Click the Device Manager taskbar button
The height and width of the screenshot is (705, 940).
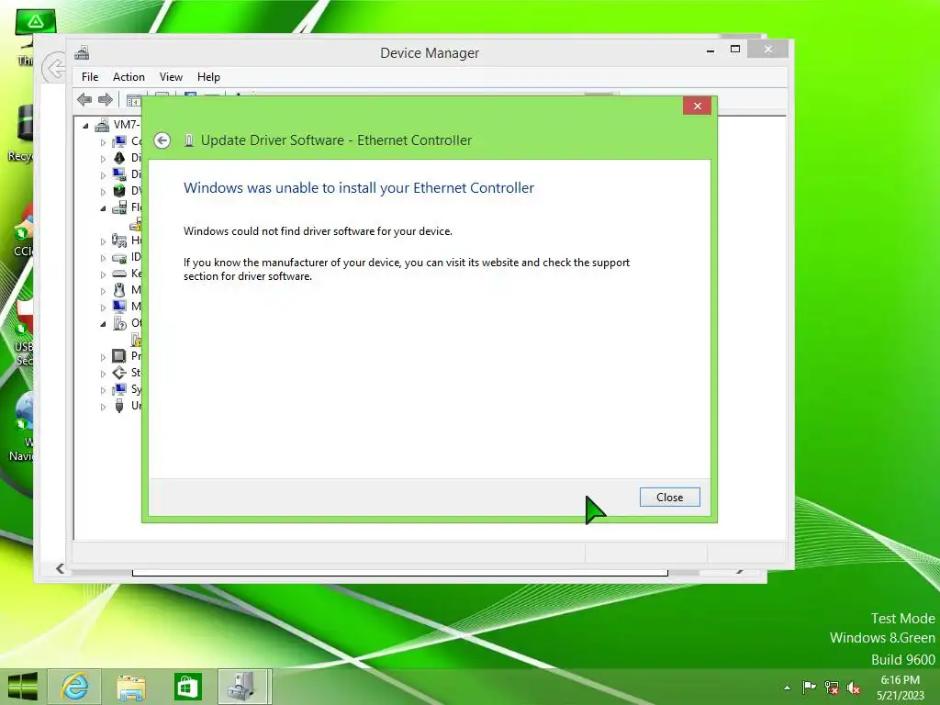tap(244, 687)
